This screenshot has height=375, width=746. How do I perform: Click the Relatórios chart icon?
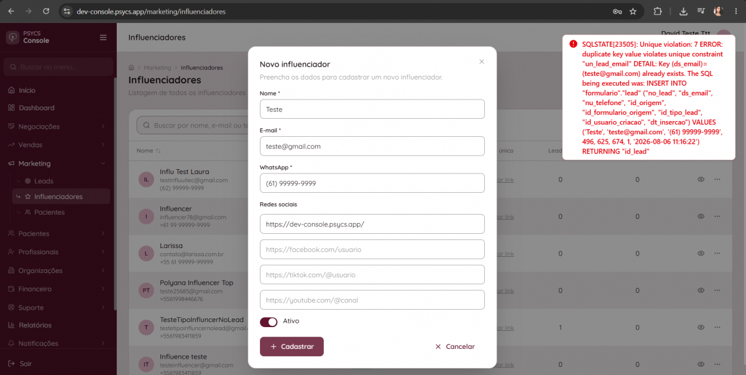coord(12,325)
